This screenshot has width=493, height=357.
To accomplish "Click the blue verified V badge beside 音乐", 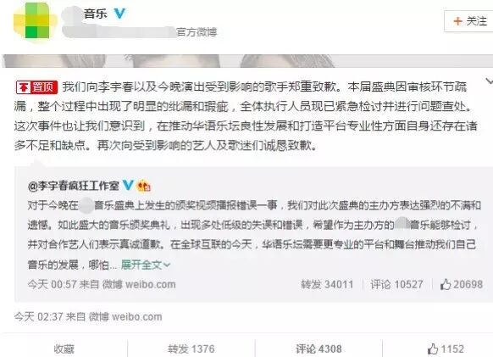I will pyautogui.click(x=119, y=14).
